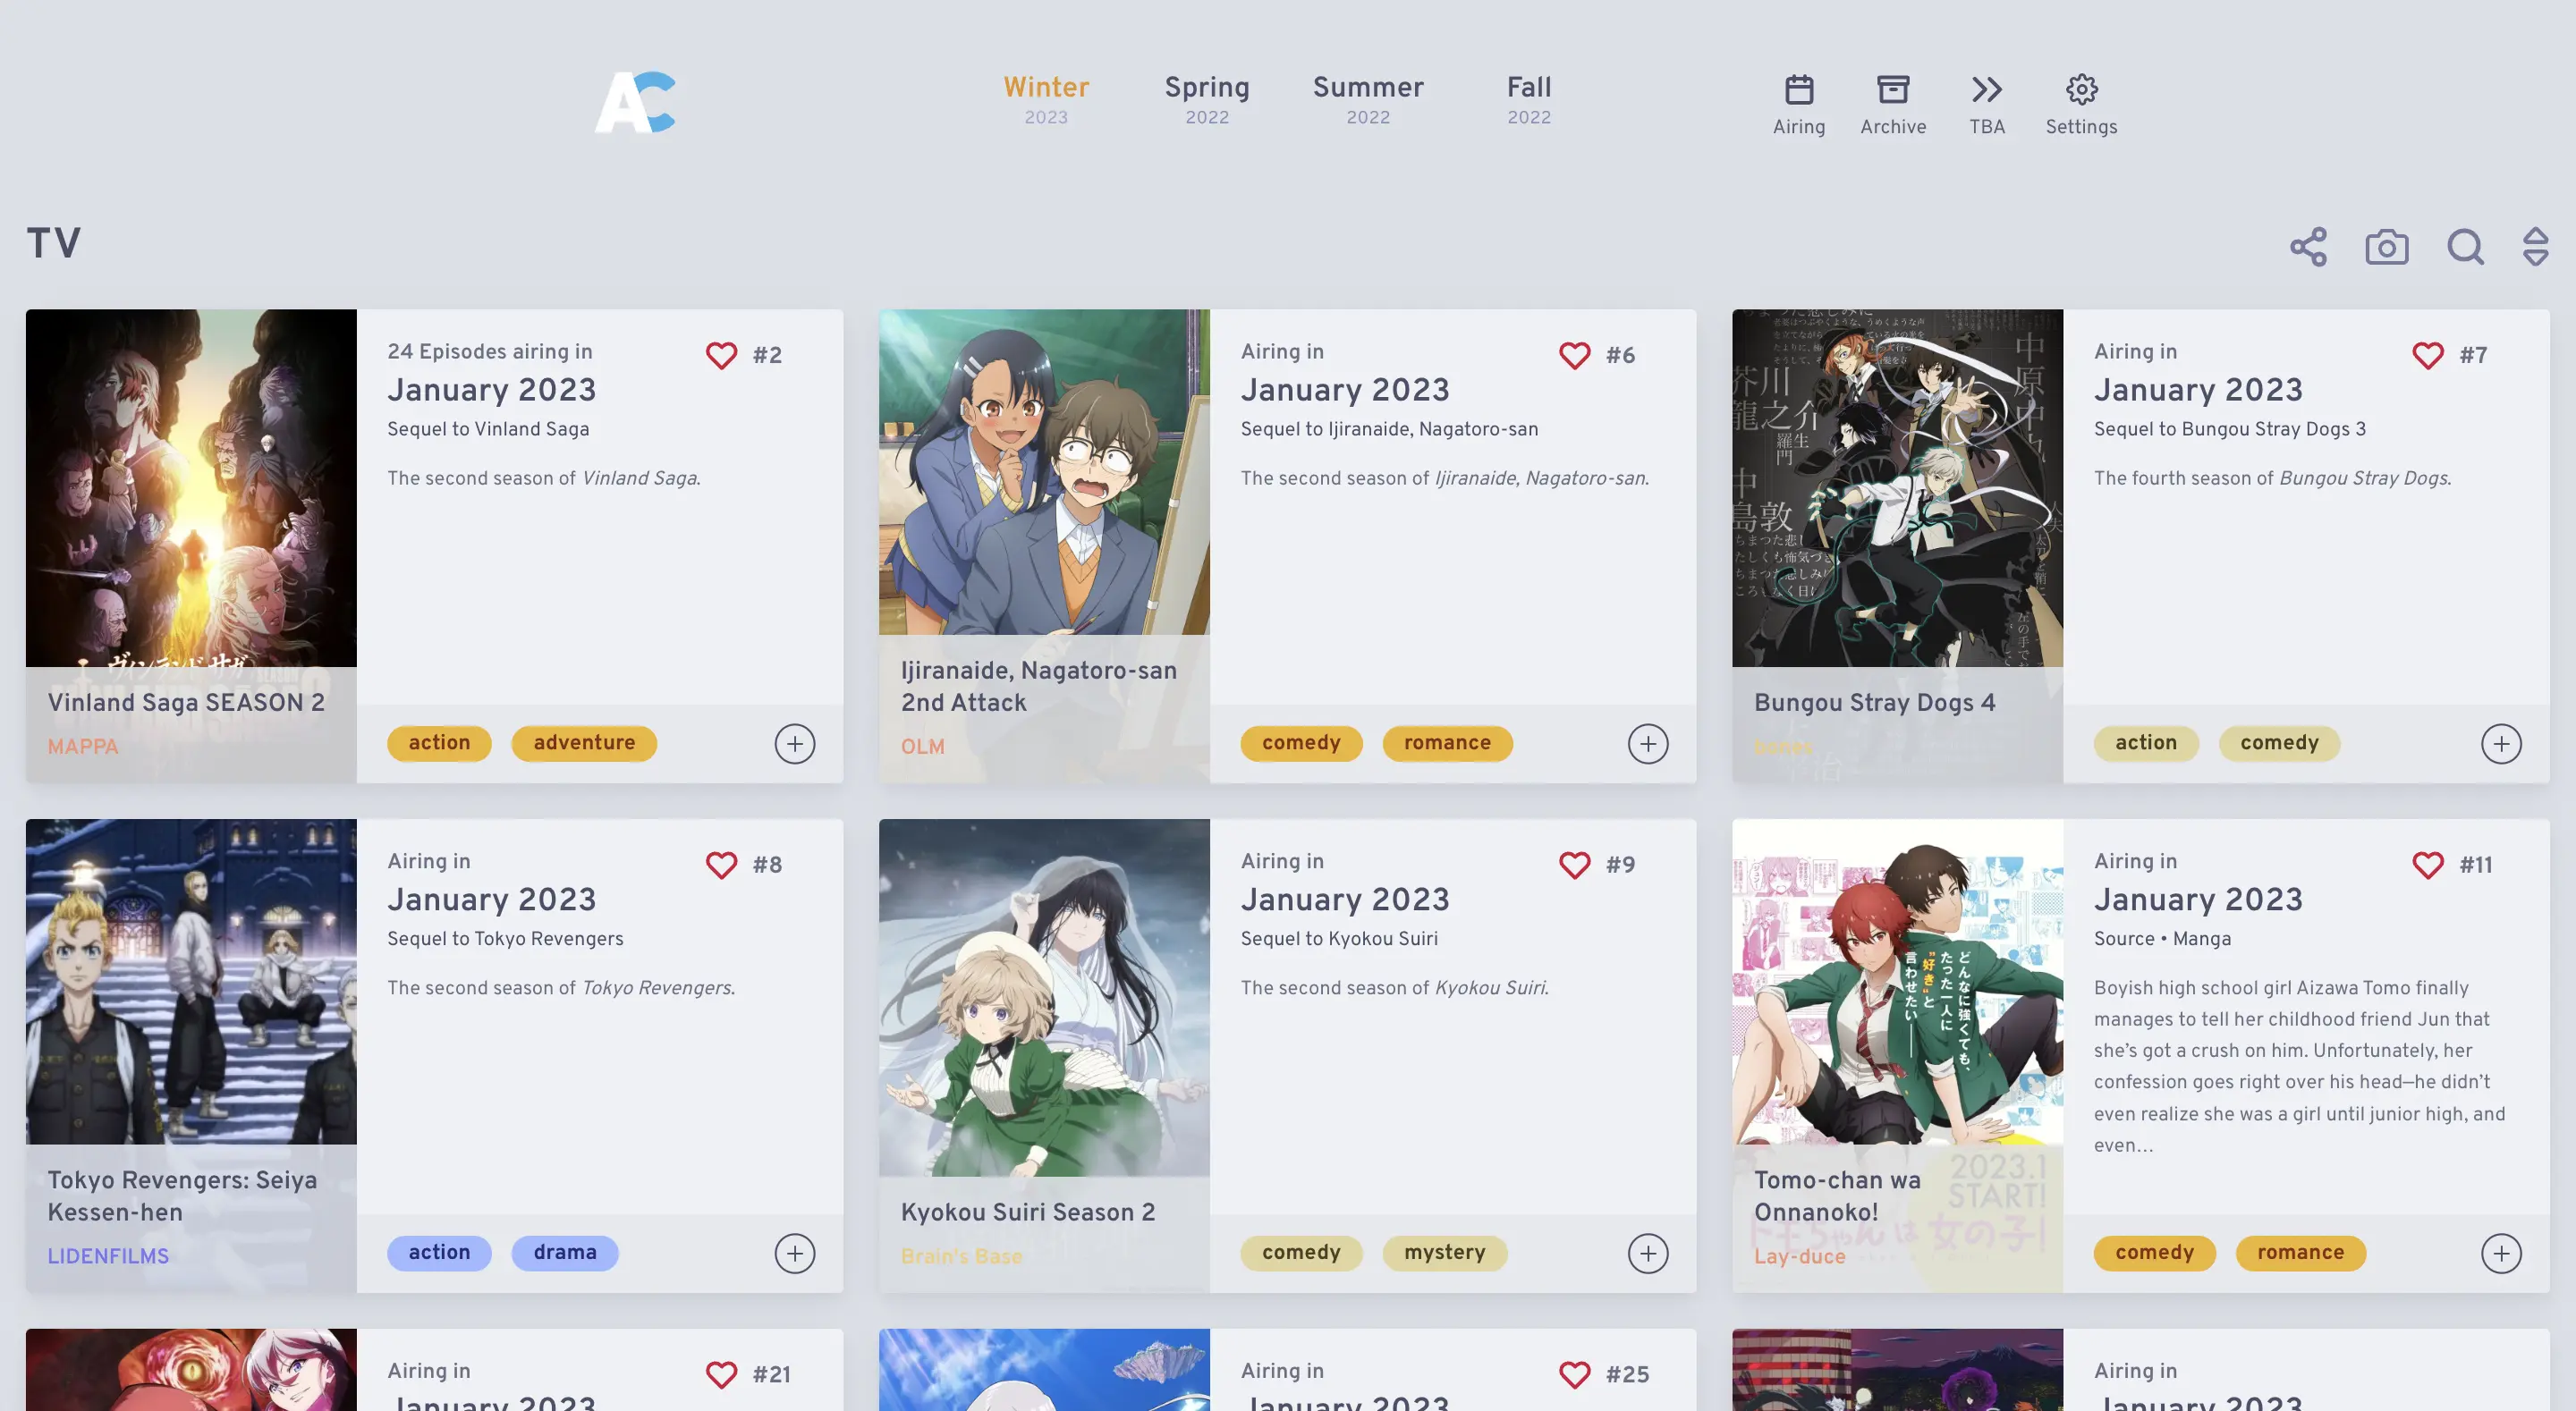This screenshot has width=2576, height=1411.
Task: Click the Kyokou Suiri Season 2 title
Action: click(1028, 1213)
